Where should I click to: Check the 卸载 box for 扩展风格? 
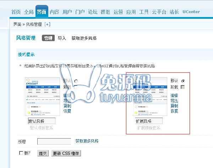point(183,87)
